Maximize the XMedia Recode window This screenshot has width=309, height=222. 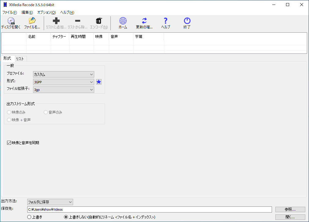(288, 5)
